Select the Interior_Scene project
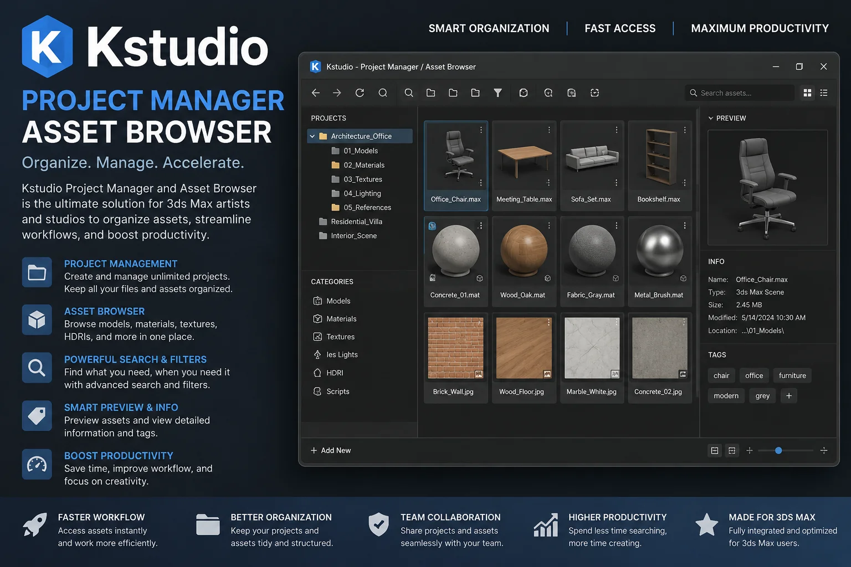This screenshot has height=567, width=851. [348, 236]
